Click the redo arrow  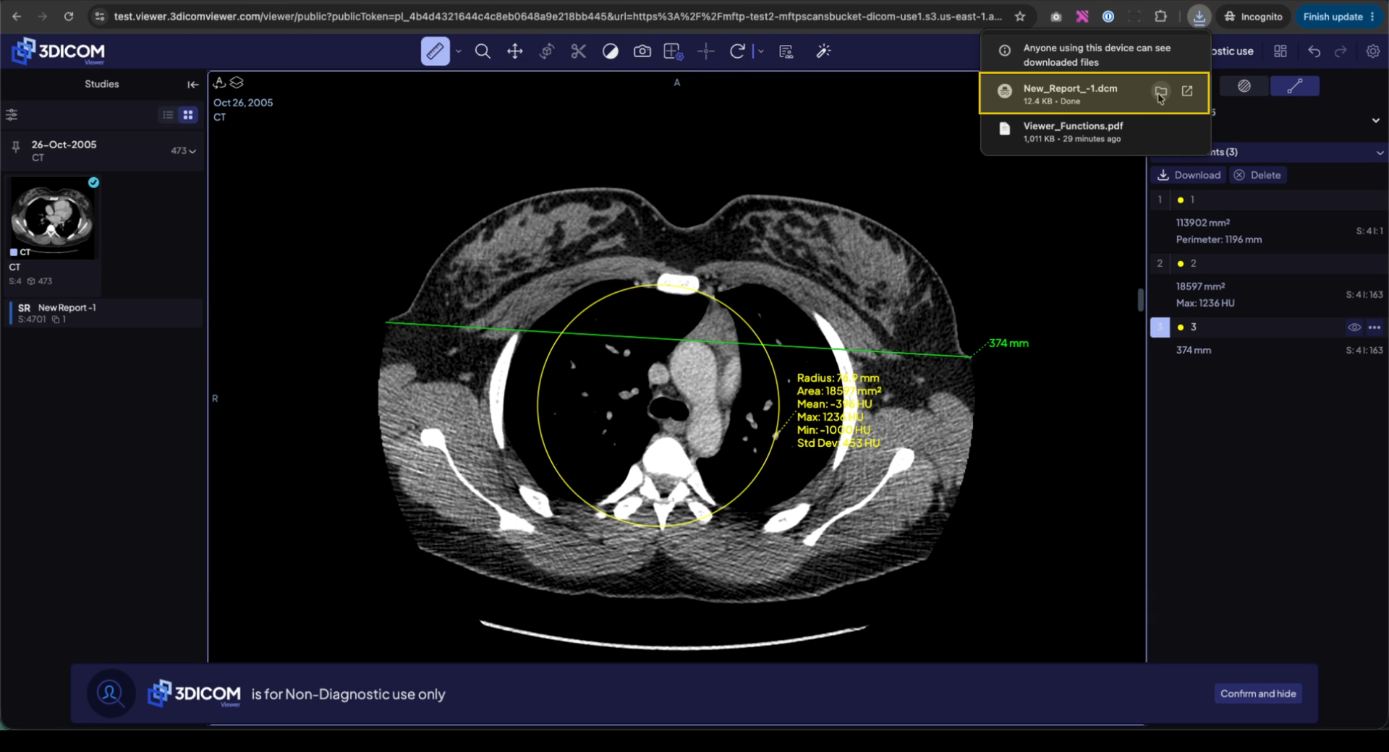[1341, 51]
